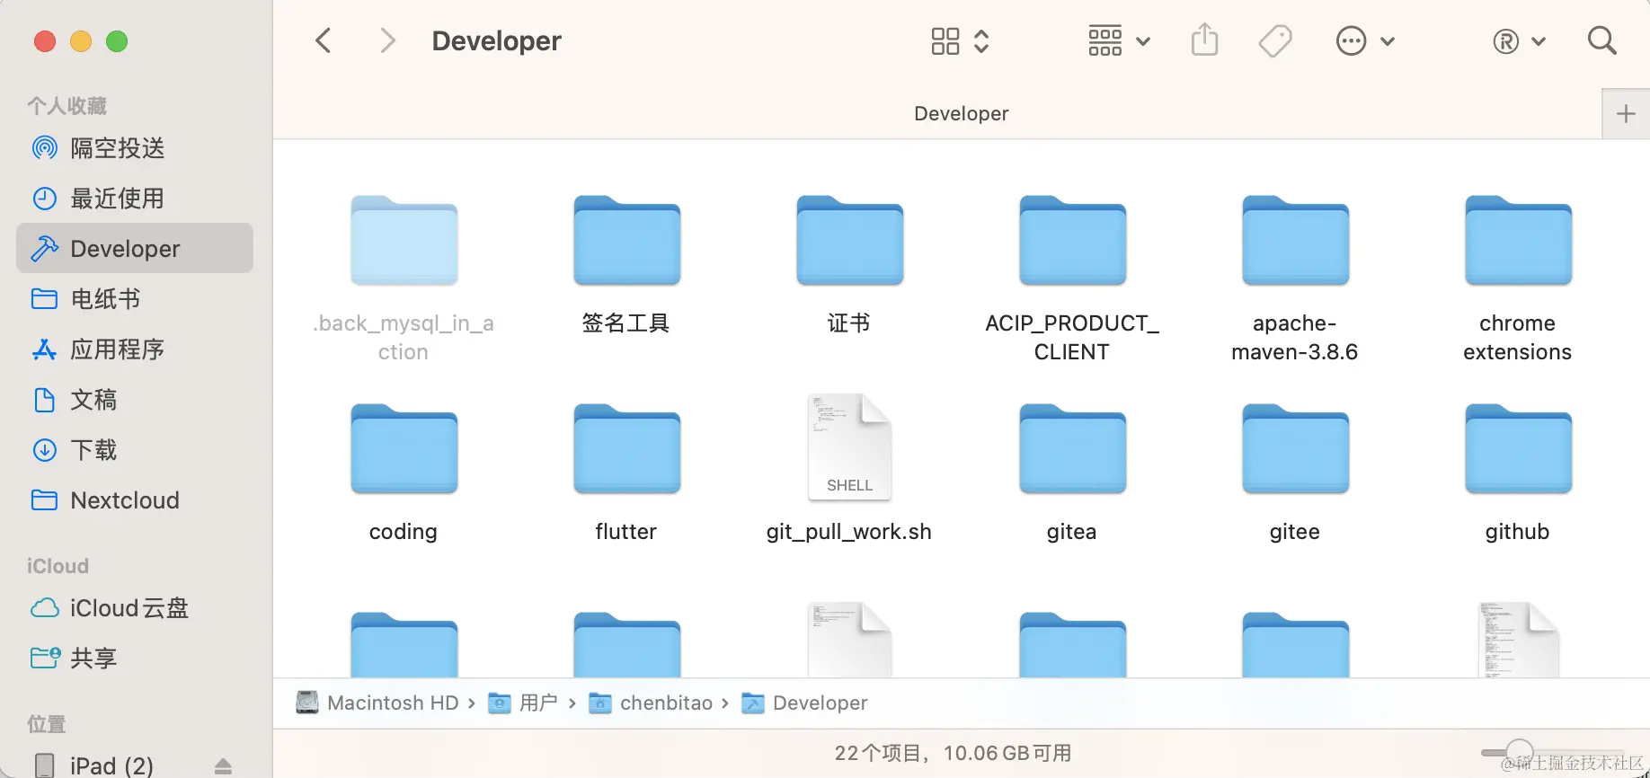Open the Tags editor icon
1650x778 pixels.
1275,40
